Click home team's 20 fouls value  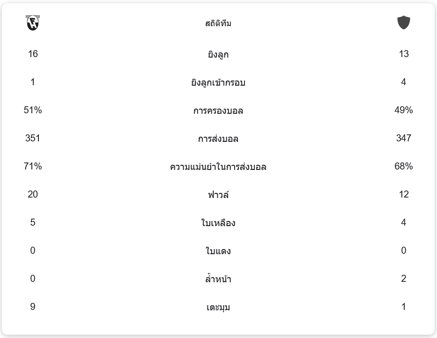point(33,194)
